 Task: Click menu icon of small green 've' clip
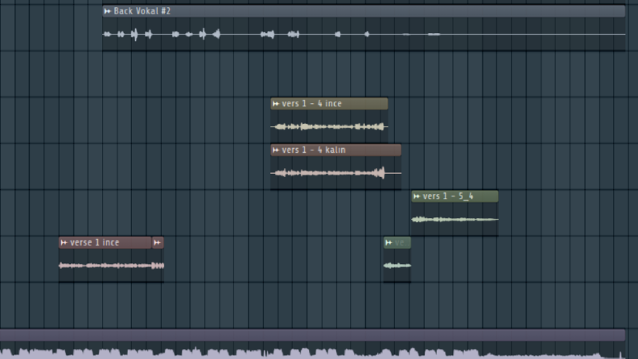point(389,243)
